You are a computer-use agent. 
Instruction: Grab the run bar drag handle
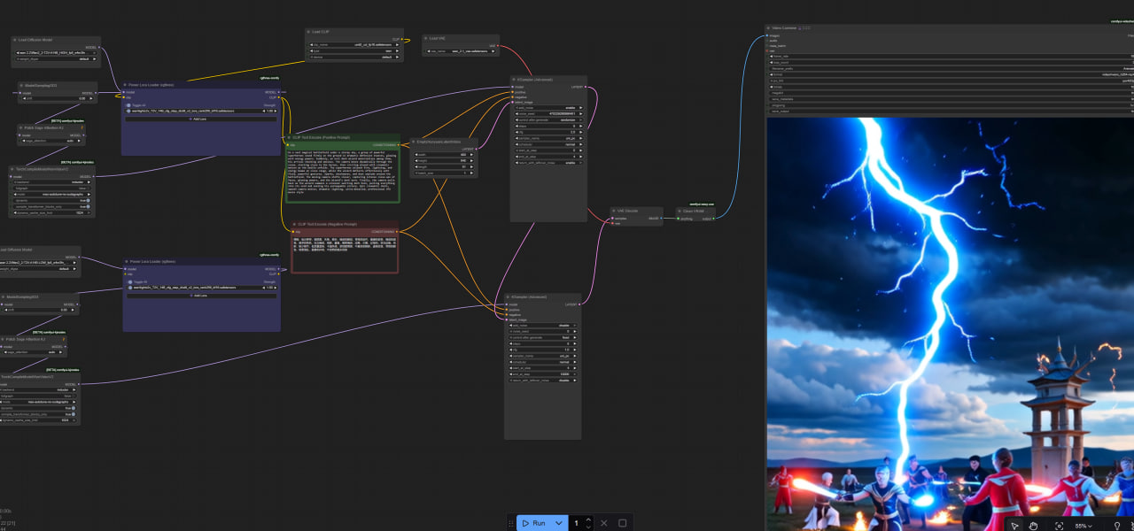510,523
